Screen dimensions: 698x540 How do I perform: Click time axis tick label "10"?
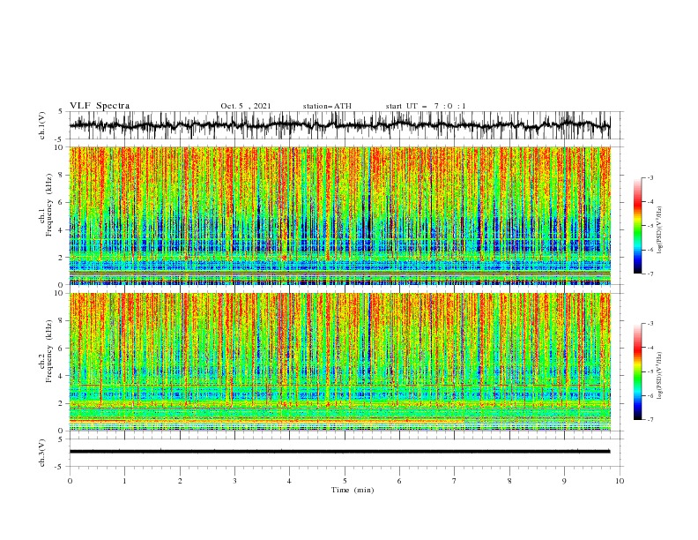point(620,481)
